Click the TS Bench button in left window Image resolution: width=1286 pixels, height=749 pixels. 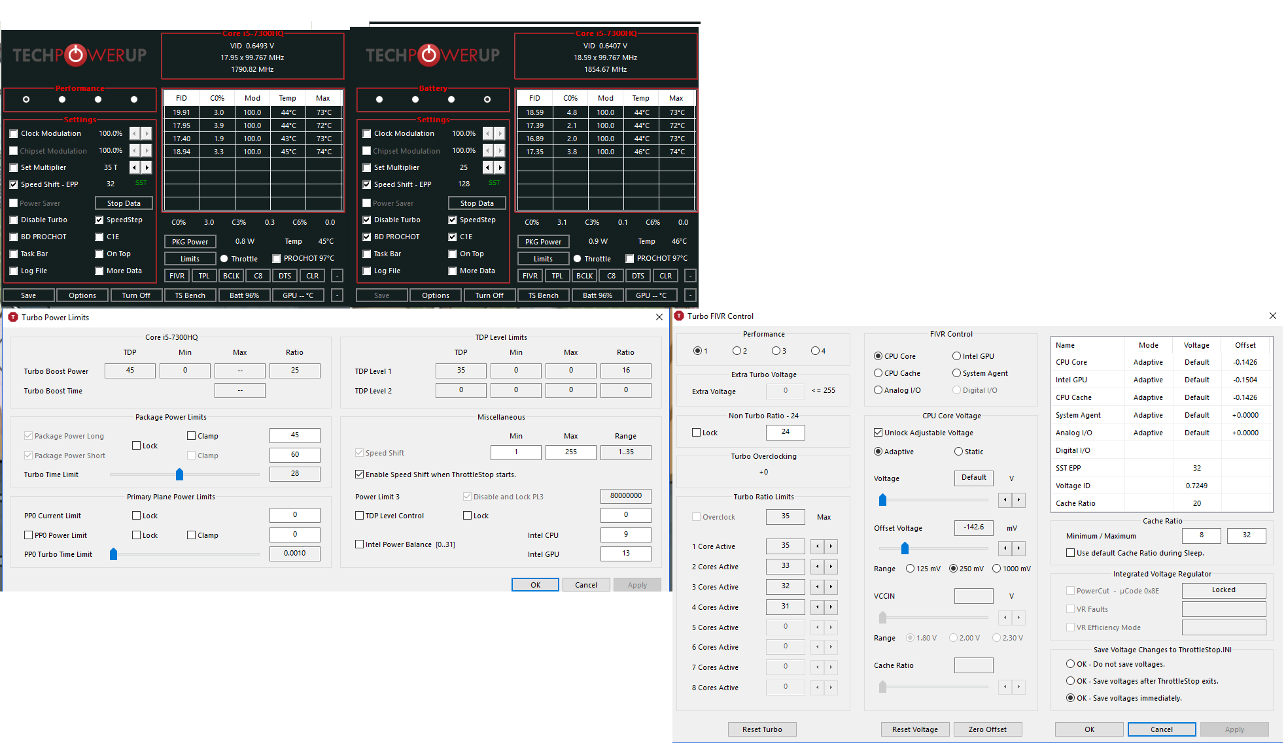tap(190, 295)
